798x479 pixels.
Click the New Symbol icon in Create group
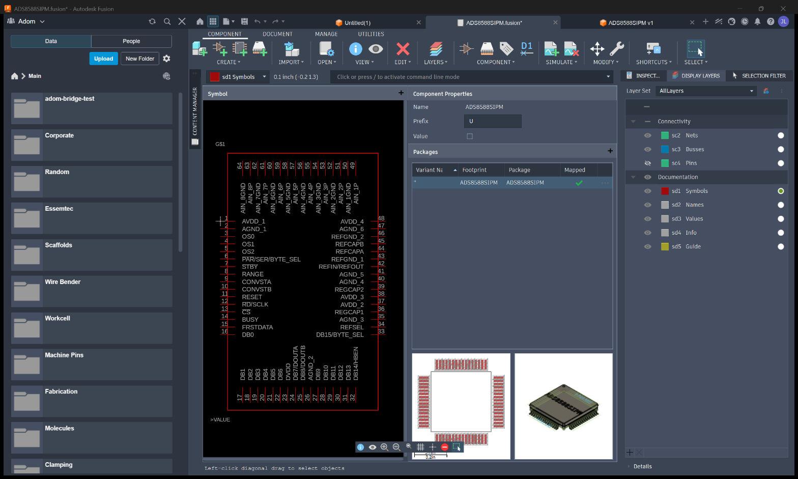point(199,49)
